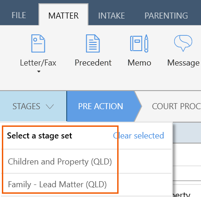Open the INTAKE tab
201x197 pixels.
[x=112, y=16]
